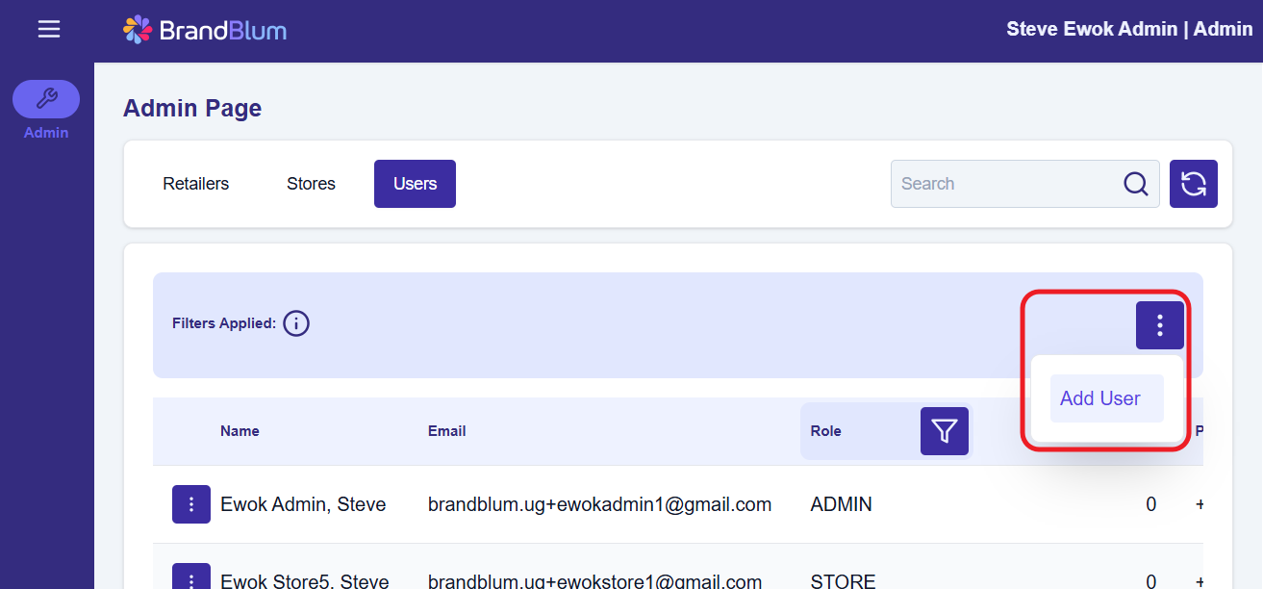Open the three-dot menu in filter bar

coord(1160,325)
